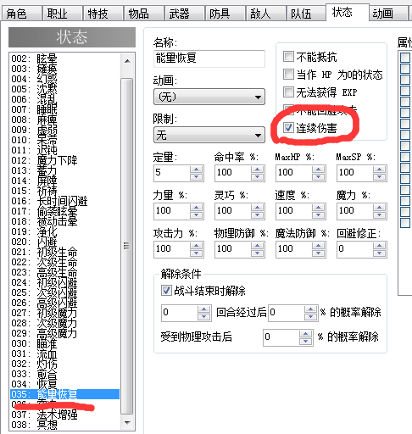Image resolution: width=412 pixels, height=434 pixels.
Task: Click the MaxHP % input field
Action: pyautogui.click(x=294, y=173)
